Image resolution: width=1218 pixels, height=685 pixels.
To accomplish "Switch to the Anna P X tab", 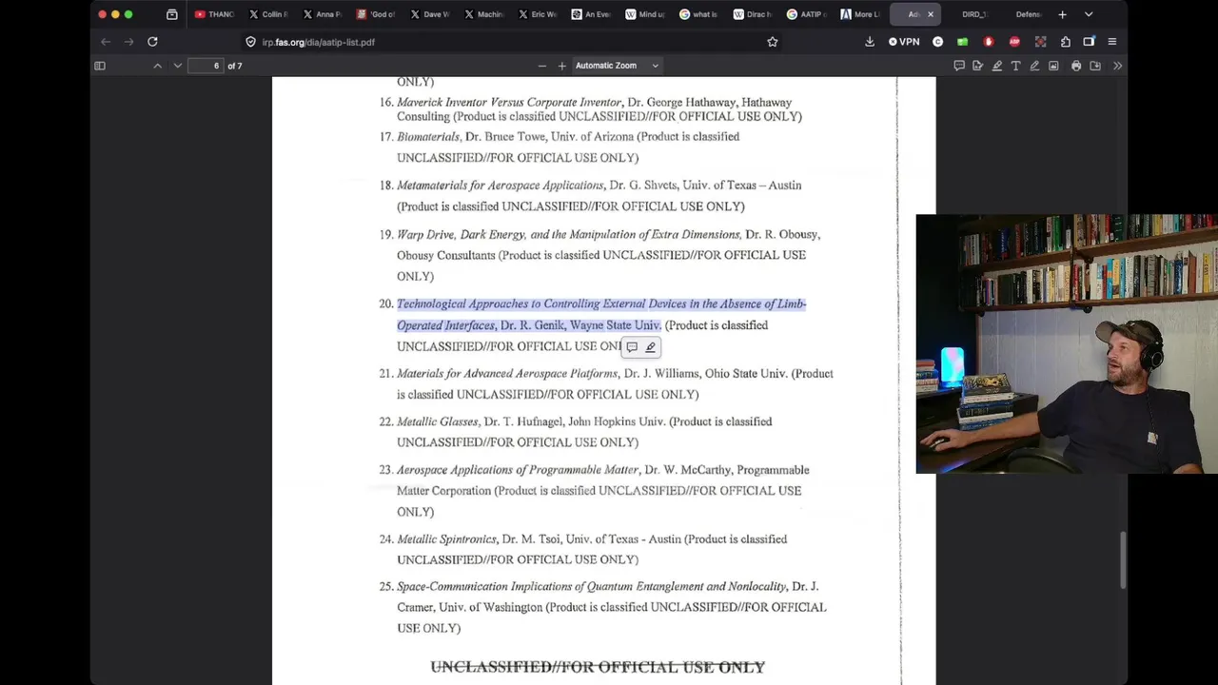I will pyautogui.click(x=323, y=14).
